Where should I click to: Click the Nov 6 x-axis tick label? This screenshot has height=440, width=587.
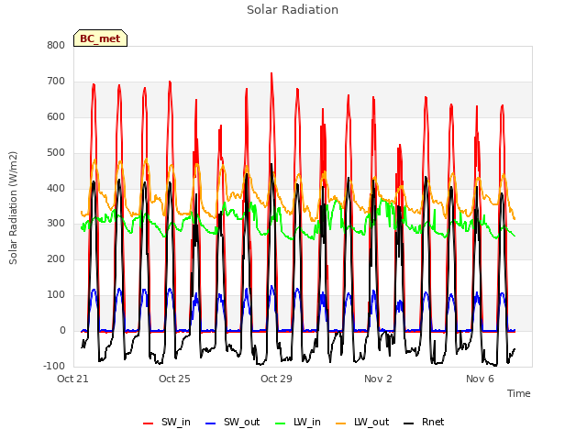click(480, 379)
